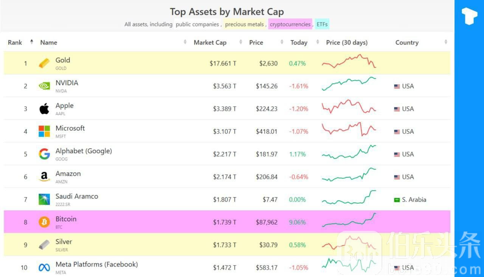Open the Bitcoin asset link
Viewport: 484px width, 277px height.
click(66, 219)
